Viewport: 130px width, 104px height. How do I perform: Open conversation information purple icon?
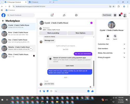[92, 23]
